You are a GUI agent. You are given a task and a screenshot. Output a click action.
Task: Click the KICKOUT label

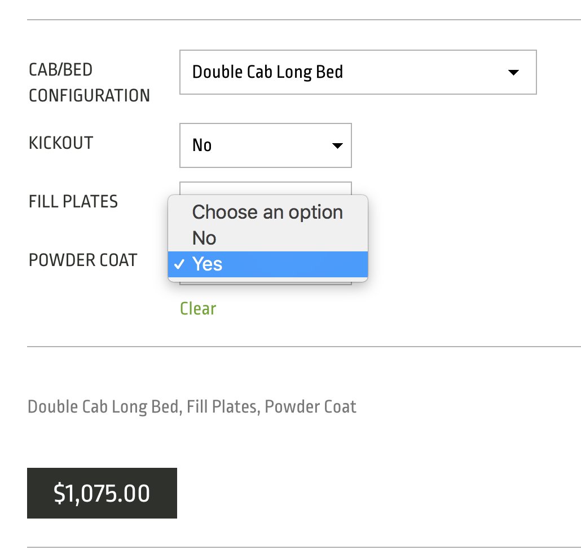(x=61, y=143)
